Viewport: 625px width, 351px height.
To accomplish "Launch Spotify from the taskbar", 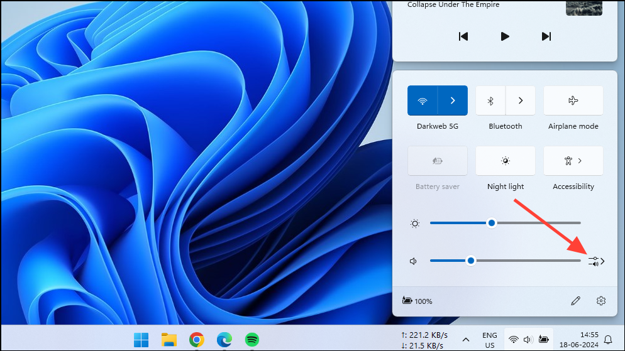I will coord(252,340).
